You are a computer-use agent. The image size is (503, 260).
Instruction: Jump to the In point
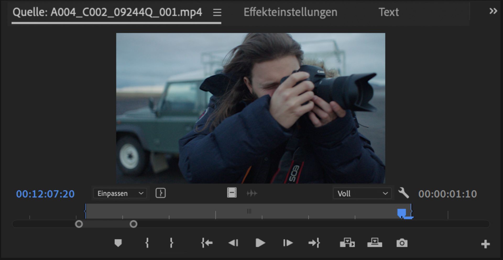click(207, 243)
